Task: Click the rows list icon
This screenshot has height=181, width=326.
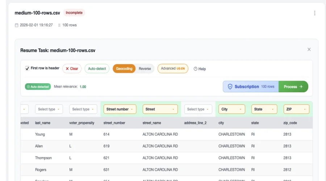Action: click(x=59, y=25)
